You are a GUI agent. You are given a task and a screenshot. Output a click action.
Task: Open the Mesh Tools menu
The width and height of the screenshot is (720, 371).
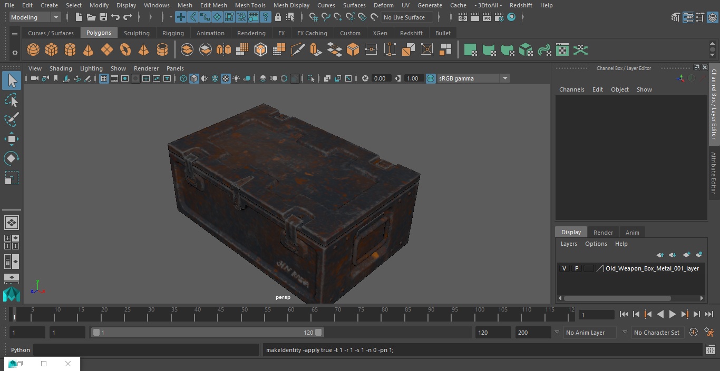click(x=250, y=5)
